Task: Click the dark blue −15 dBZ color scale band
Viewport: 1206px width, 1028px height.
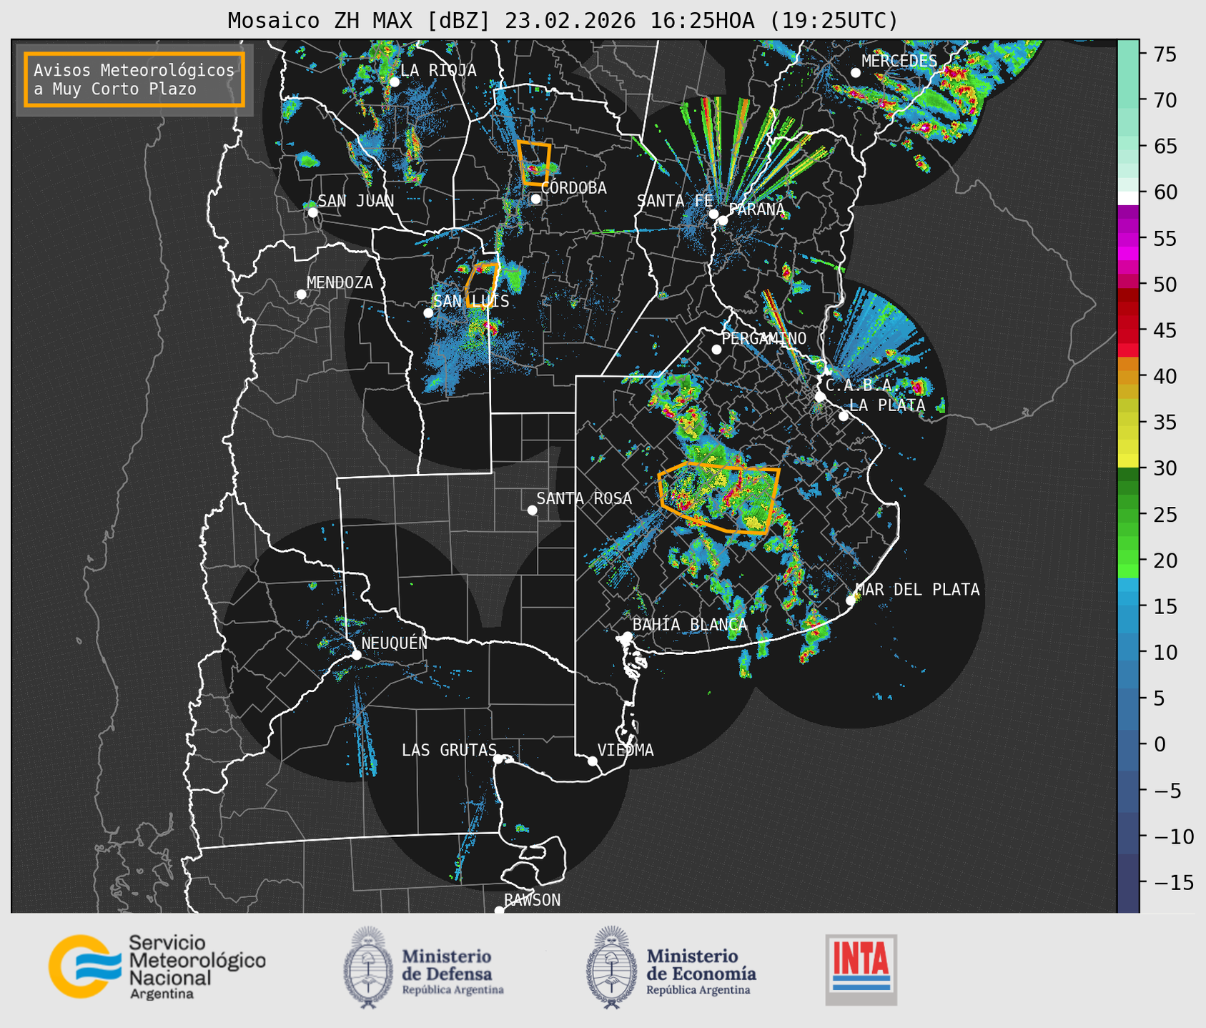Action: coord(1128,883)
